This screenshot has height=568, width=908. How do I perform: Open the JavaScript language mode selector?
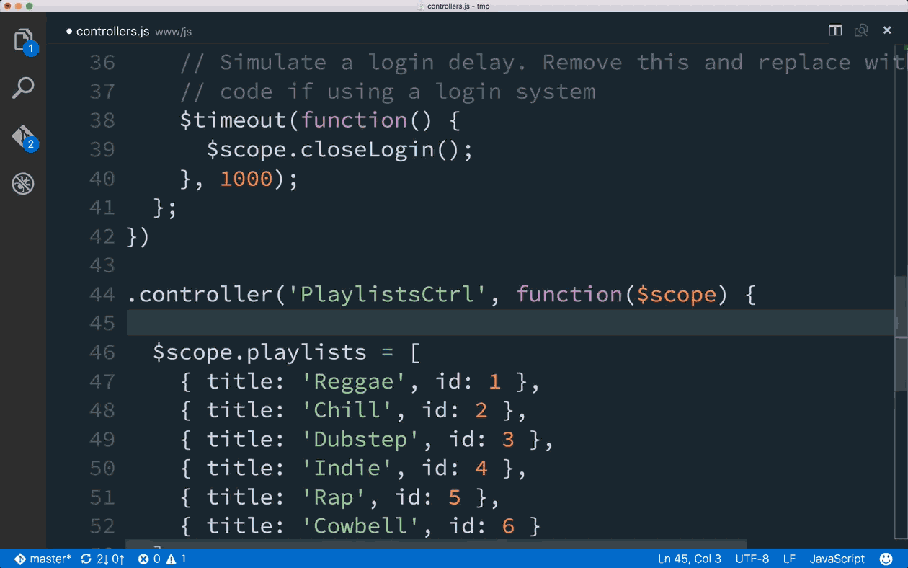click(x=837, y=559)
